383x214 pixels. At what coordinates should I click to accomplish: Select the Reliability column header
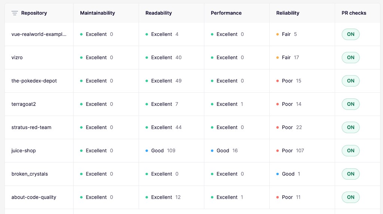(x=288, y=13)
